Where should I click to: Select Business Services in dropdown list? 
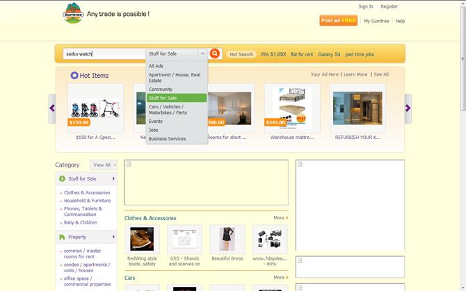168,138
